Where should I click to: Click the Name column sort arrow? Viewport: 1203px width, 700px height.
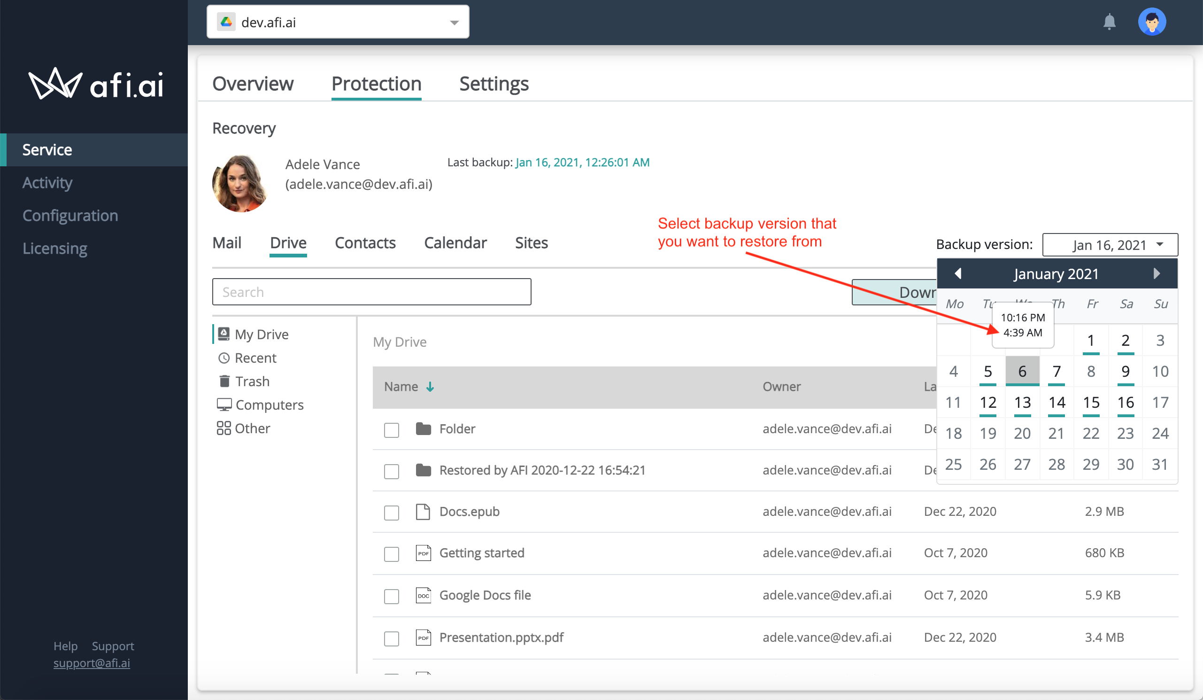click(x=430, y=386)
